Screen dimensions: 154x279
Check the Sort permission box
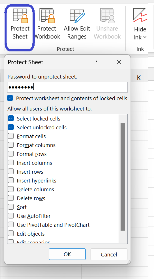click(x=11, y=207)
